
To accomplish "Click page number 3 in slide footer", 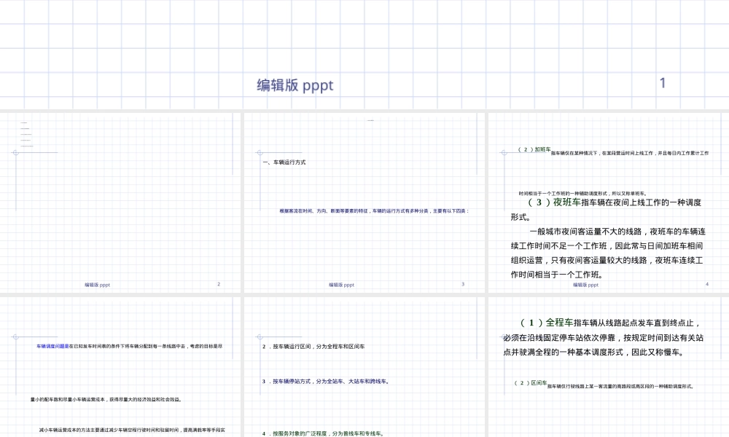I will [463, 284].
